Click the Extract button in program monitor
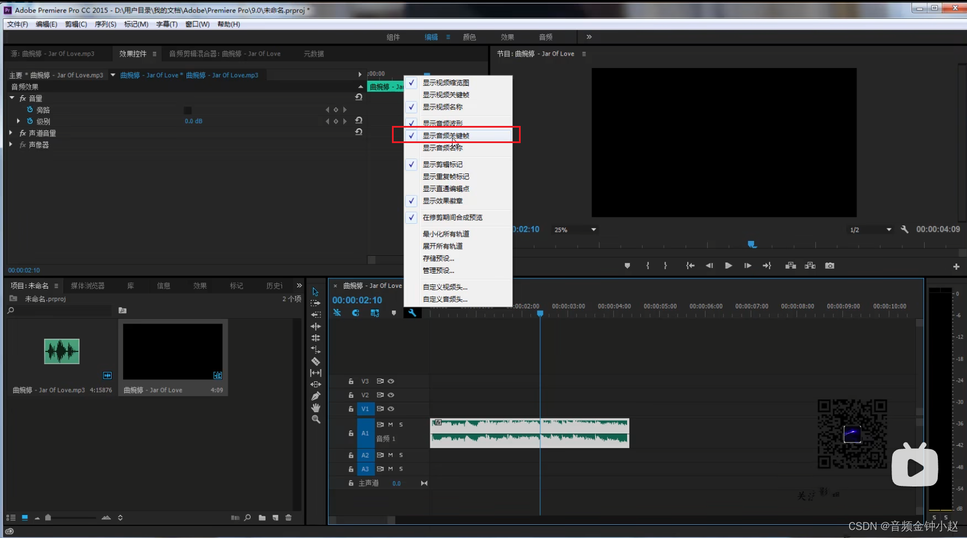Viewport: 967px width, 538px height. coord(810,266)
